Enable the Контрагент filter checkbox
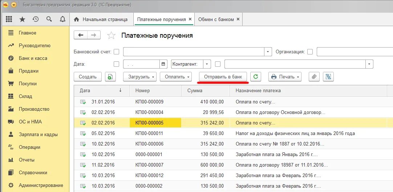Screen dimensions: 393x192 tap(218, 64)
